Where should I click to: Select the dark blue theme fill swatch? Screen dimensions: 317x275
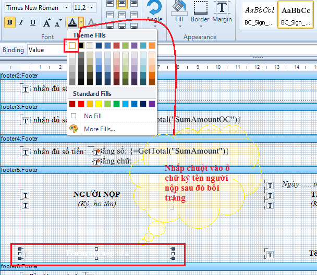[99, 46]
